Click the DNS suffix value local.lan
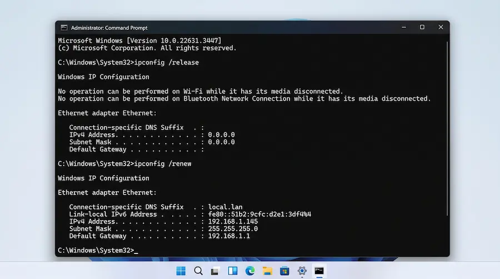This screenshot has width=500, height=279. (225, 207)
